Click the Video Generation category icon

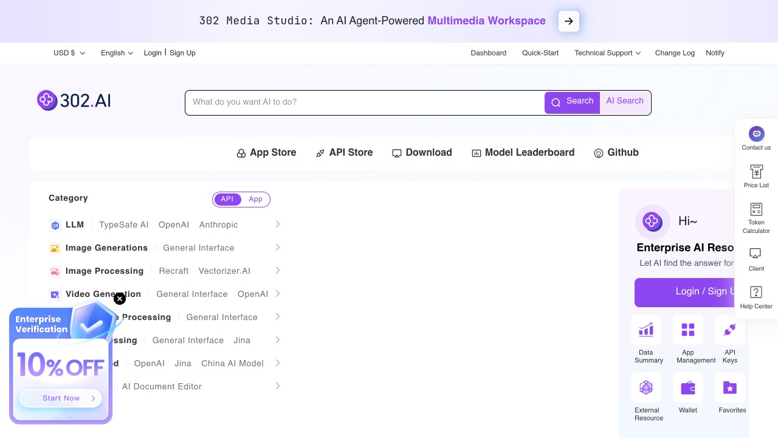55,294
